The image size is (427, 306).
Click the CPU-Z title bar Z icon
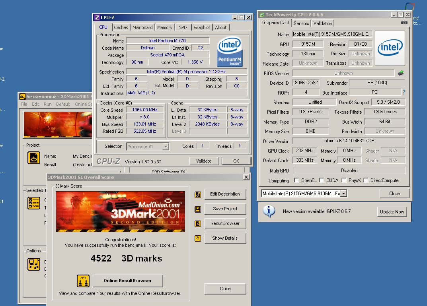[x=97, y=17]
